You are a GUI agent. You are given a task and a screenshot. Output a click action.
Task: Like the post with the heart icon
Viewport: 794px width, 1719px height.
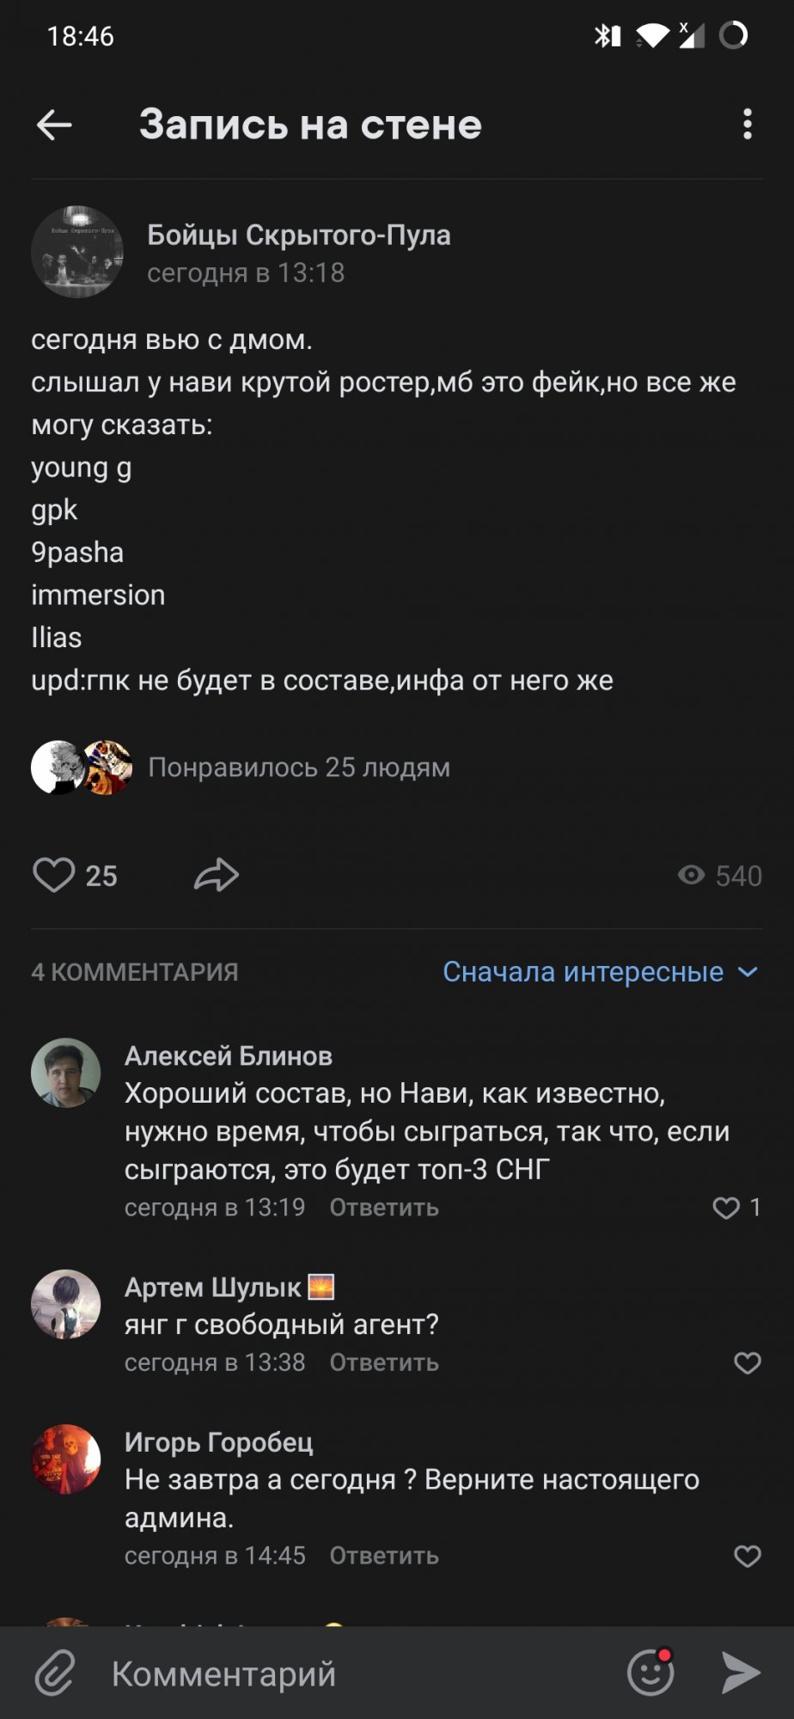pos(55,875)
